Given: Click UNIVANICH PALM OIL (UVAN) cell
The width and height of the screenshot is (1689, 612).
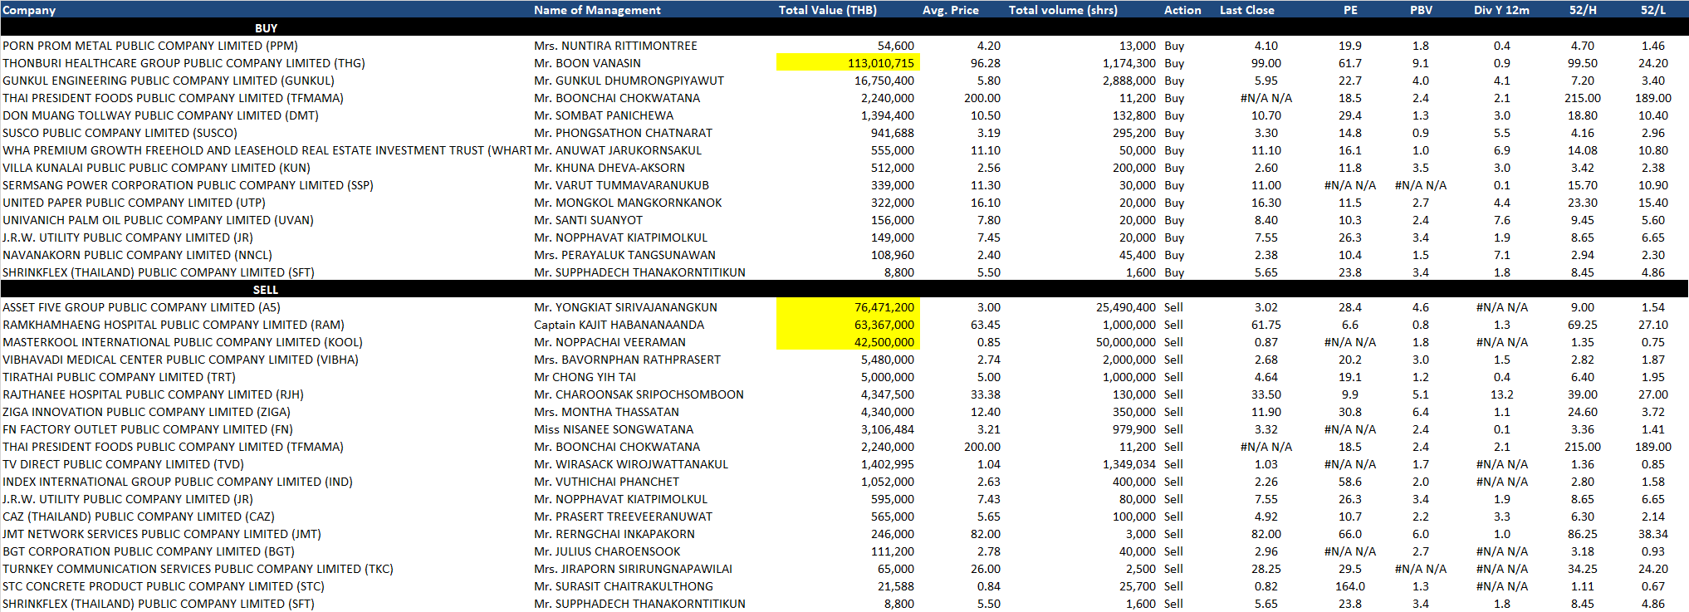Looking at the screenshot, I should coord(158,220).
